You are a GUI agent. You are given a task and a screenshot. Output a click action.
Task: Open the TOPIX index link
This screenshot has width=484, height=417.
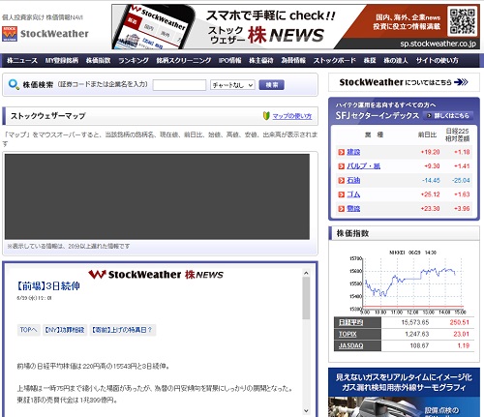point(348,334)
